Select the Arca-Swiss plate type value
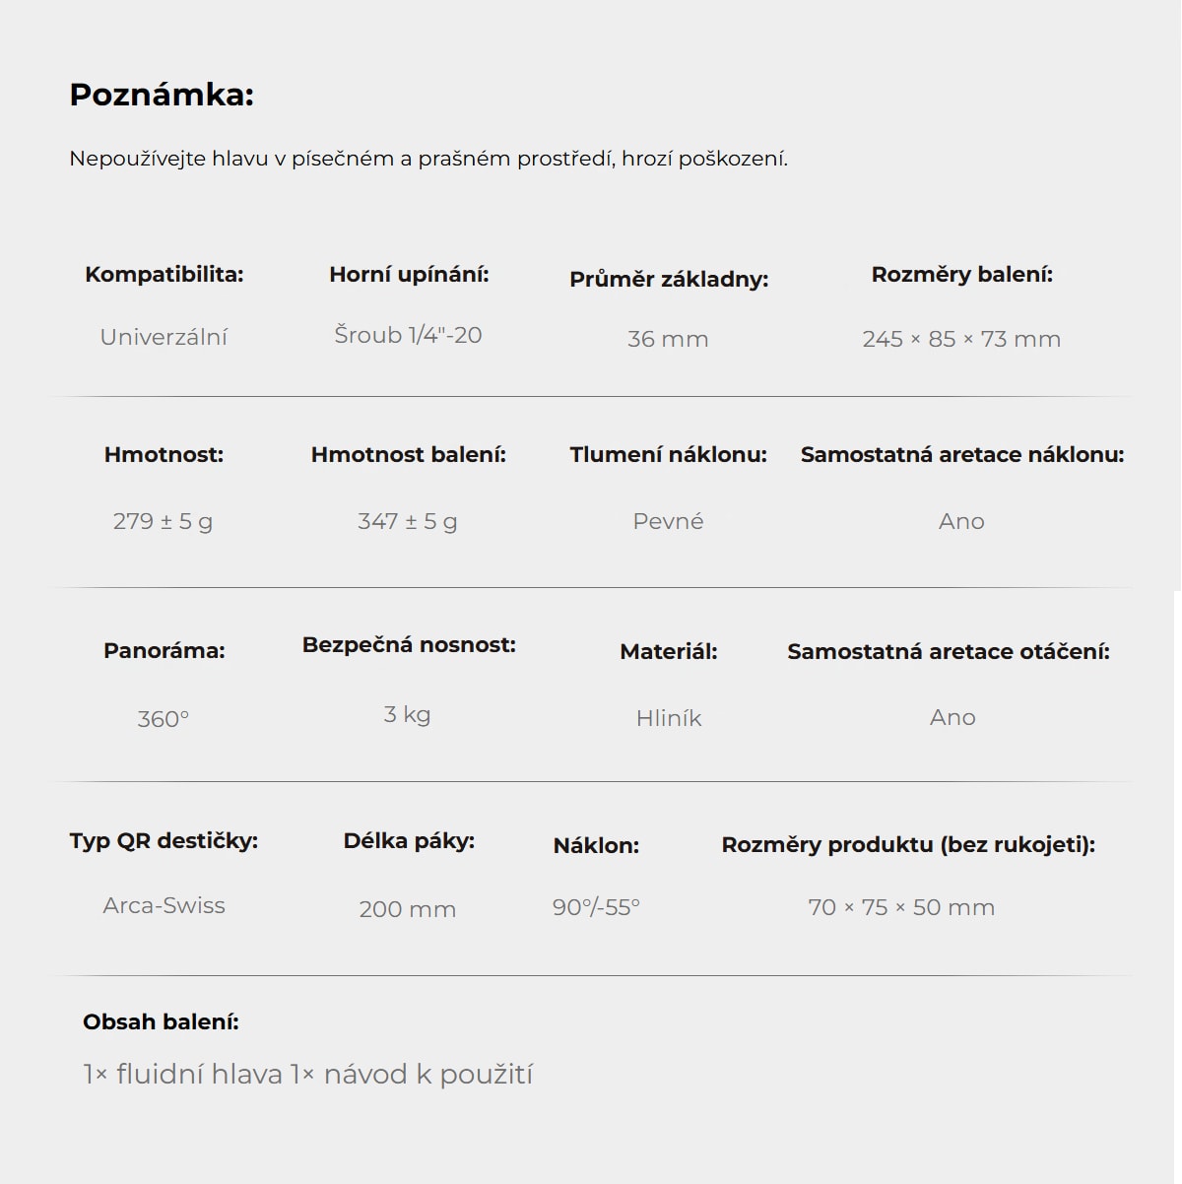 (164, 905)
